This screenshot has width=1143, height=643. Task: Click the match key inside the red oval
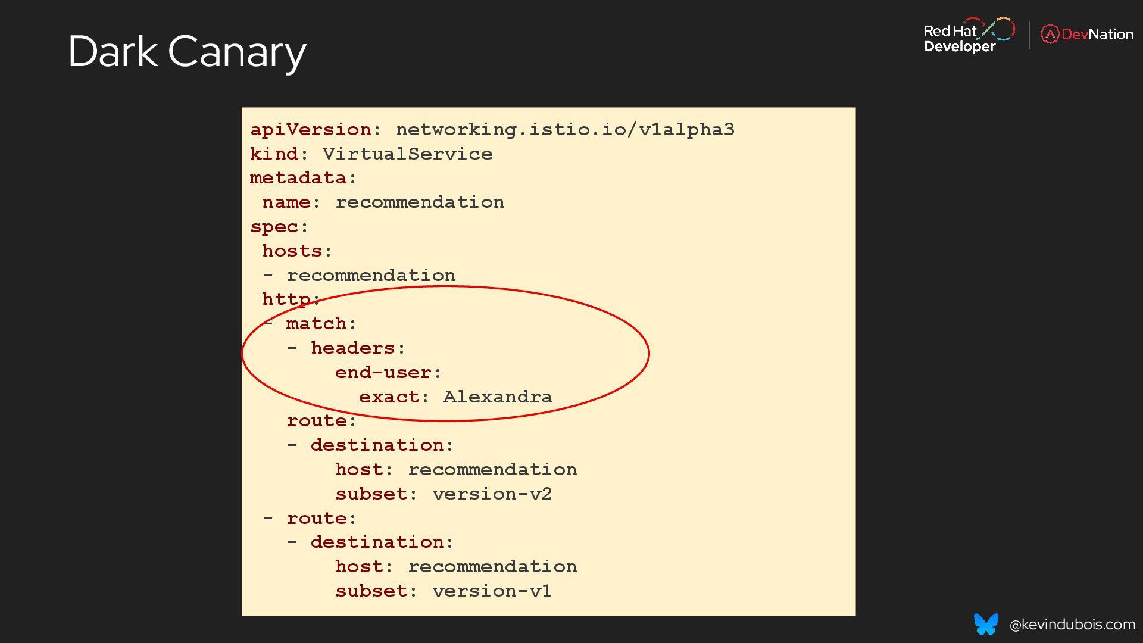tap(321, 324)
